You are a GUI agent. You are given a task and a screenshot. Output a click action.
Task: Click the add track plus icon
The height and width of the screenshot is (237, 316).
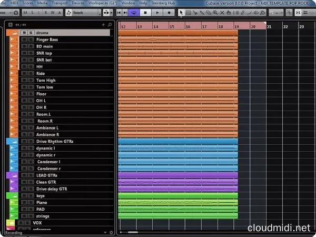pyautogui.click(x=103, y=25)
